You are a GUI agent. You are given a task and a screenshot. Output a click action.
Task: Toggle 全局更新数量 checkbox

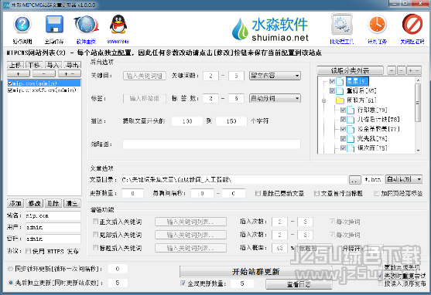pyautogui.click(x=183, y=283)
